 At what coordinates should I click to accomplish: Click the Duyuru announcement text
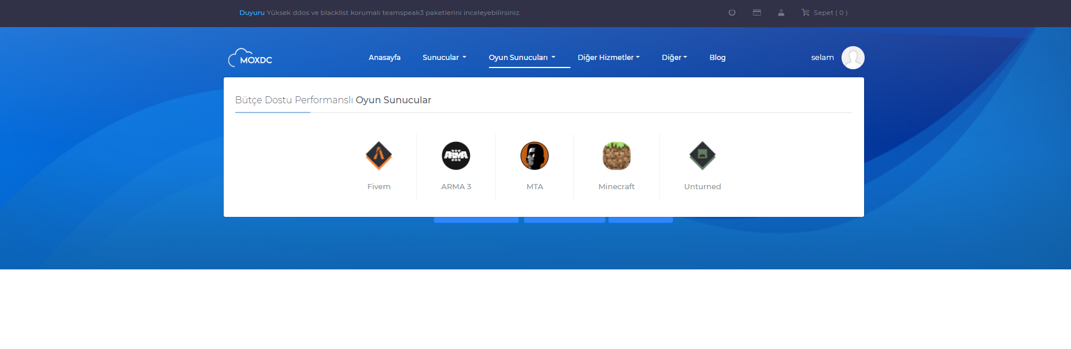point(252,13)
